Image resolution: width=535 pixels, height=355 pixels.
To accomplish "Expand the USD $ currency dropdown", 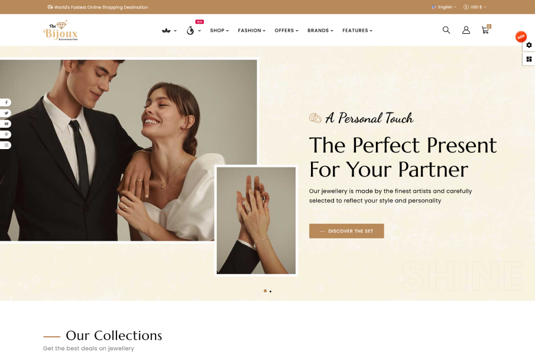I will (475, 7).
